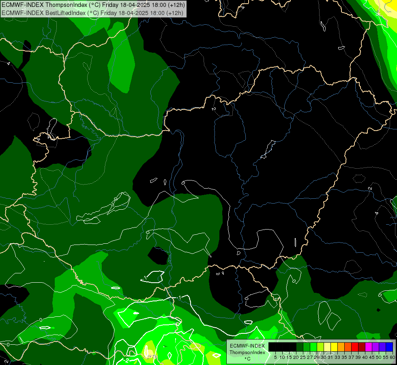Viewport: 397px width, 365px height.
Task: Pick the indigo 50–55 legend swatch
Action: point(382,347)
